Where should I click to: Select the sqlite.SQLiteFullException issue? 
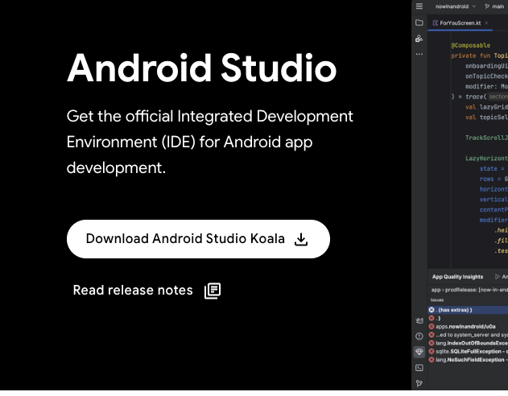[x=468, y=351]
